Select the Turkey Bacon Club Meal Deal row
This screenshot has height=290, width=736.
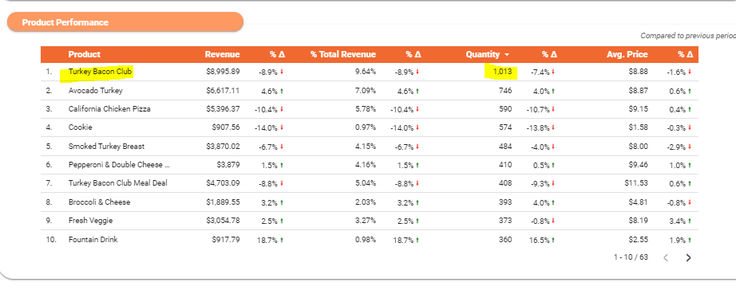coord(370,183)
